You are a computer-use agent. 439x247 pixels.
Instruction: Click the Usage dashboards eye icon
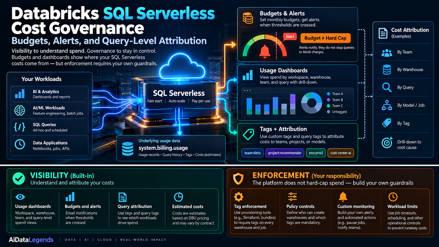click(20, 197)
